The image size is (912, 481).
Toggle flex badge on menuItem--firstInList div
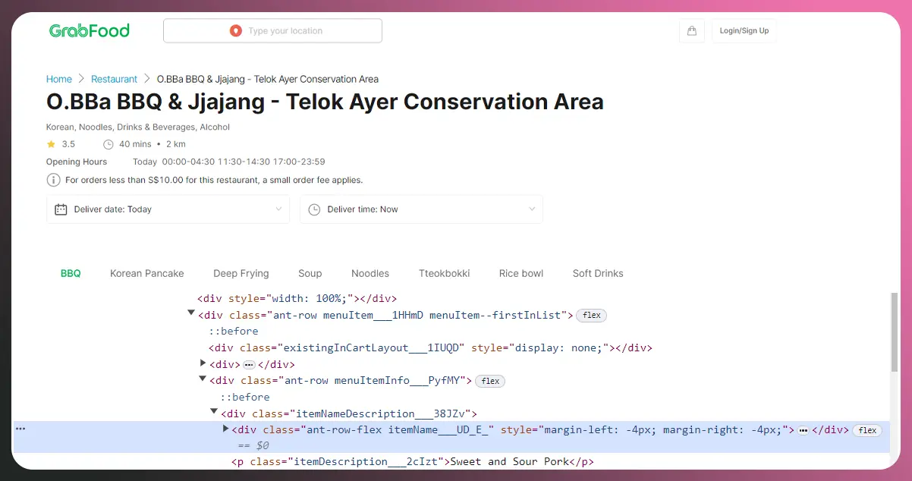point(591,316)
